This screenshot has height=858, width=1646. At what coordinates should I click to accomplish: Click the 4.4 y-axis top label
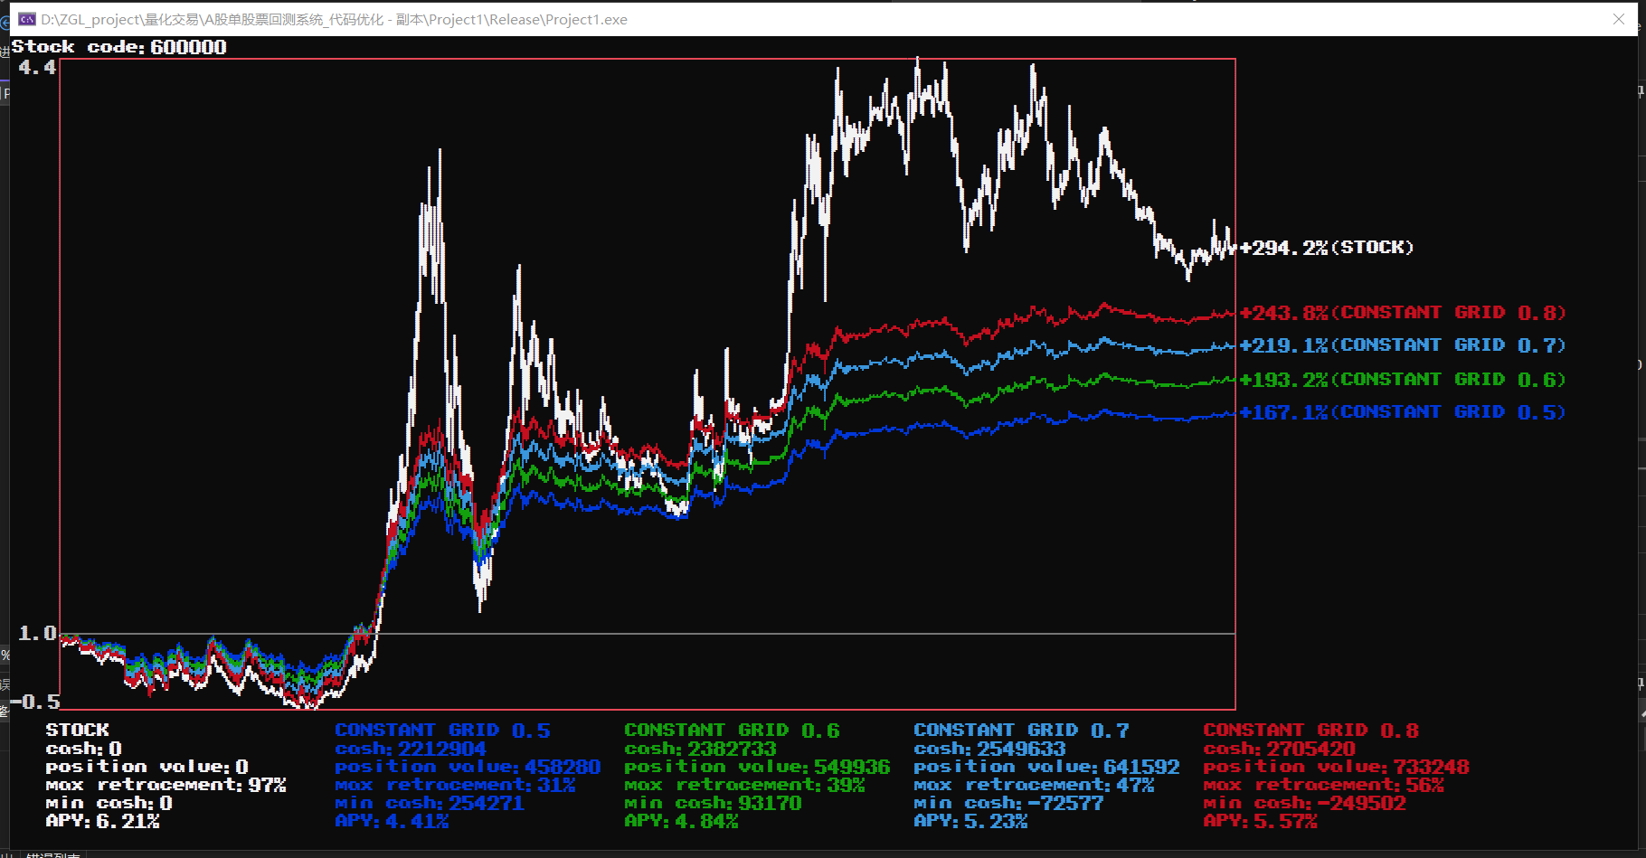pos(37,68)
